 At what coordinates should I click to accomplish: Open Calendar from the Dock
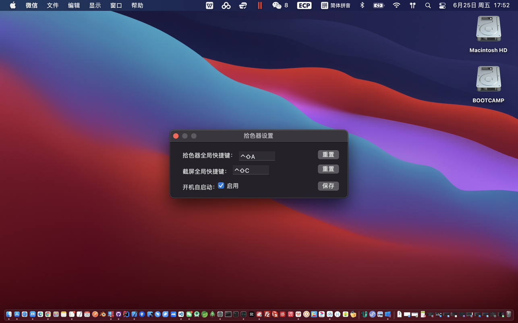coord(87,314)
